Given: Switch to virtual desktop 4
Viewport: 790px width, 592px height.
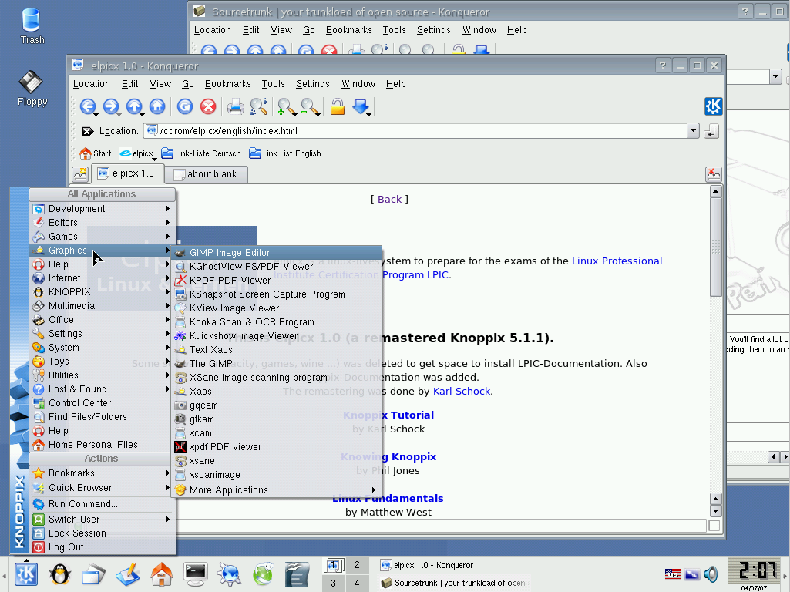Looking at the screenshot, I should coord(357,583).
